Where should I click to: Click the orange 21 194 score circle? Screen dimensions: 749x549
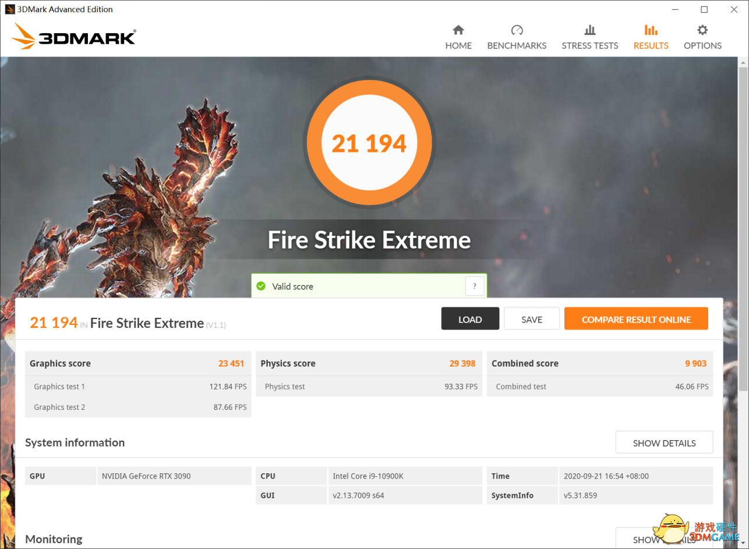point(369,143)
